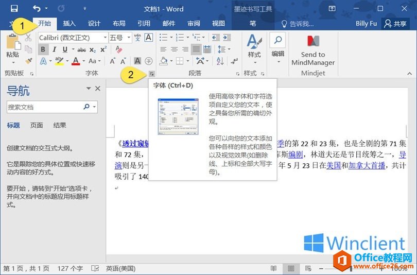417x275 pixels.
Task: Click the decrease indent icon
Action: pyautogui.click(x=216, y=38)
